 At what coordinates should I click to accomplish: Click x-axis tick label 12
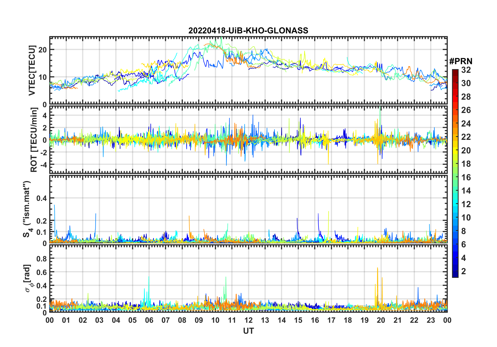pos(248,320)
